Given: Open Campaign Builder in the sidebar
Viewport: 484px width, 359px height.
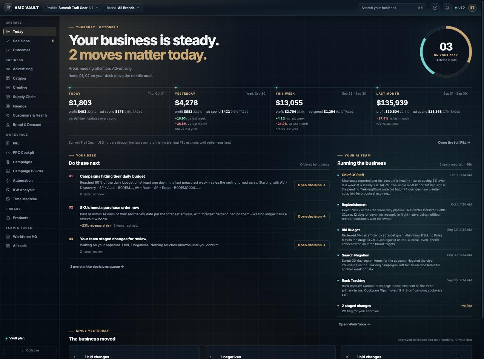Looking at the screenshot, I should (30, 171).
